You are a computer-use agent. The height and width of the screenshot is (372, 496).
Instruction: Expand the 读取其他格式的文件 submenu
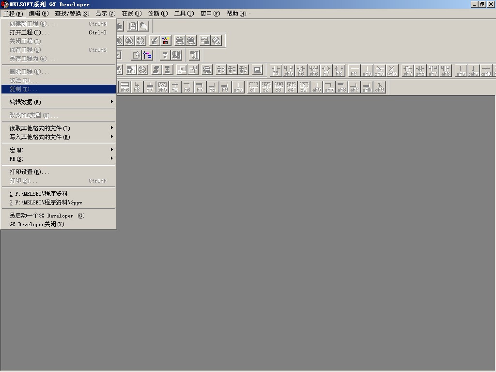58,128
